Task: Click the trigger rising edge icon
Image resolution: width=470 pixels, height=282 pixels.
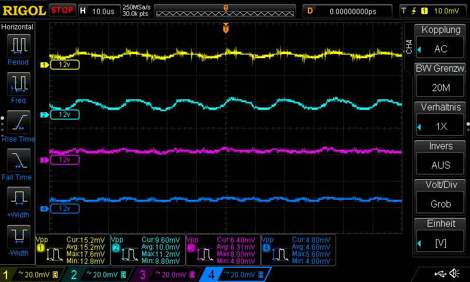Action: [x=414, y=11]
